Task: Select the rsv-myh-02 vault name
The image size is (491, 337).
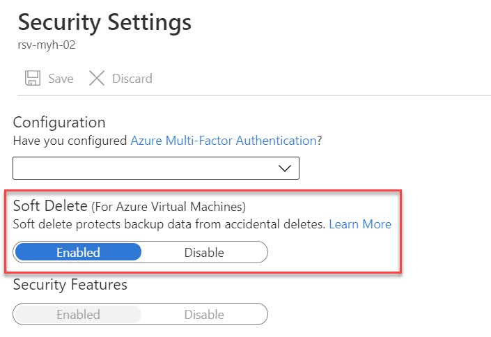Action: 47,45
